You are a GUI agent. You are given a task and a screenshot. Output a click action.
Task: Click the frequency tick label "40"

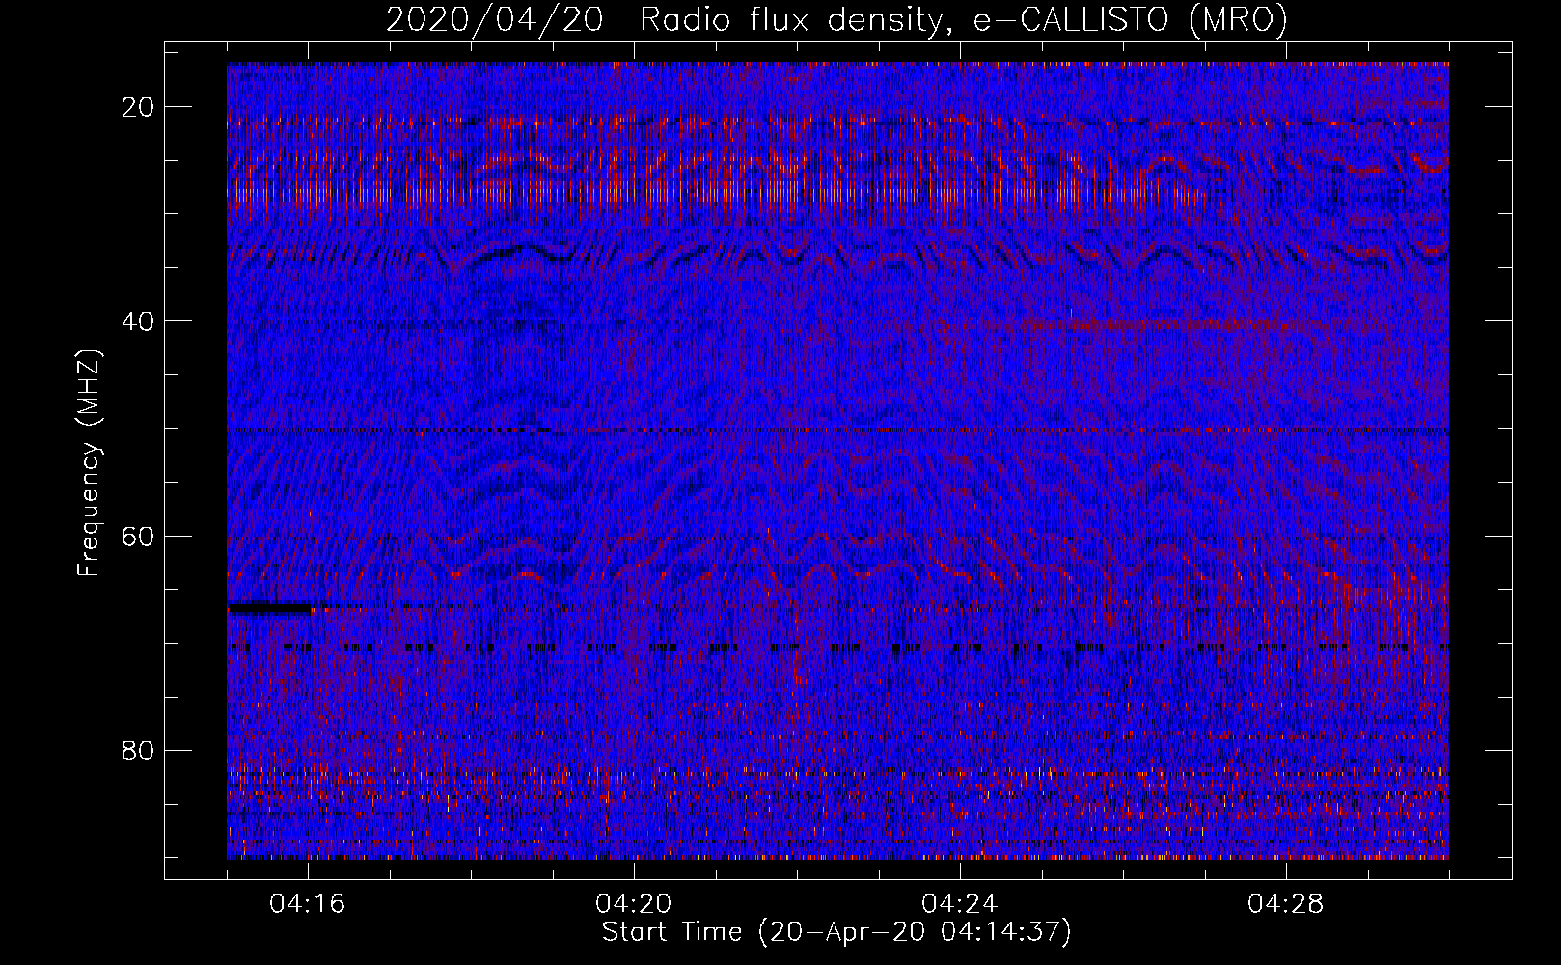pos(139,321)
